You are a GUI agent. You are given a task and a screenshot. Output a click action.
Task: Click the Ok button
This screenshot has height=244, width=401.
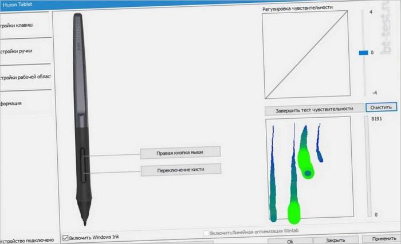coord(290,241)
